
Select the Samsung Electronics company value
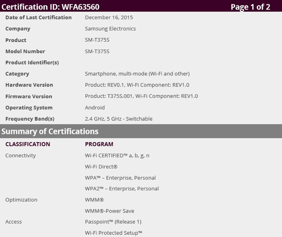tap(110, 29)
